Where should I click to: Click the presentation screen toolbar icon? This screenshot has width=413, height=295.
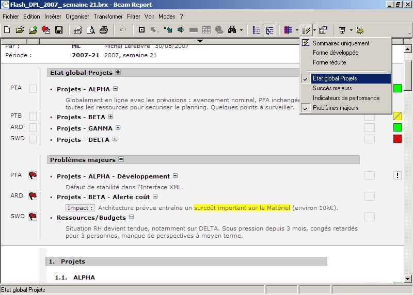point(342,30)
